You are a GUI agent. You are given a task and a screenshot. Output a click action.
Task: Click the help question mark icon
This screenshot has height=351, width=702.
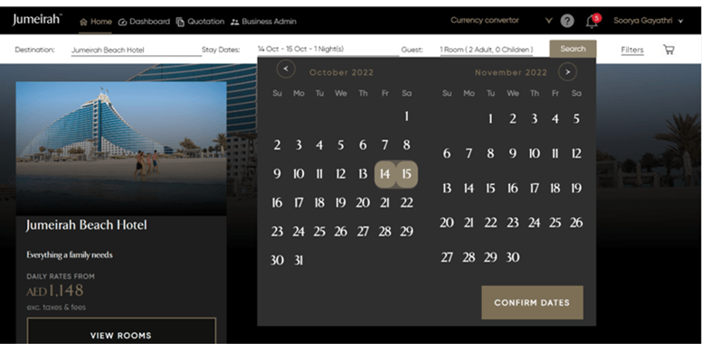click(567, 21)
